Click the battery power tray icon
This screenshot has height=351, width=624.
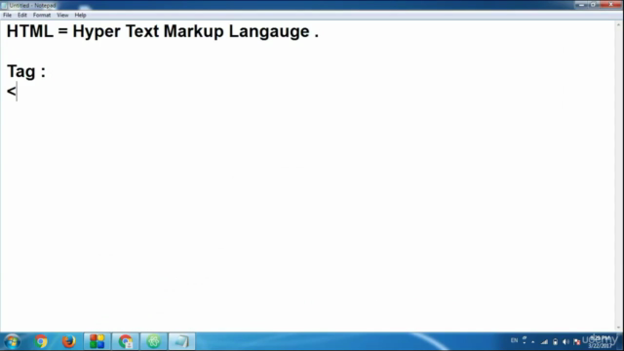tap(555, 342)
